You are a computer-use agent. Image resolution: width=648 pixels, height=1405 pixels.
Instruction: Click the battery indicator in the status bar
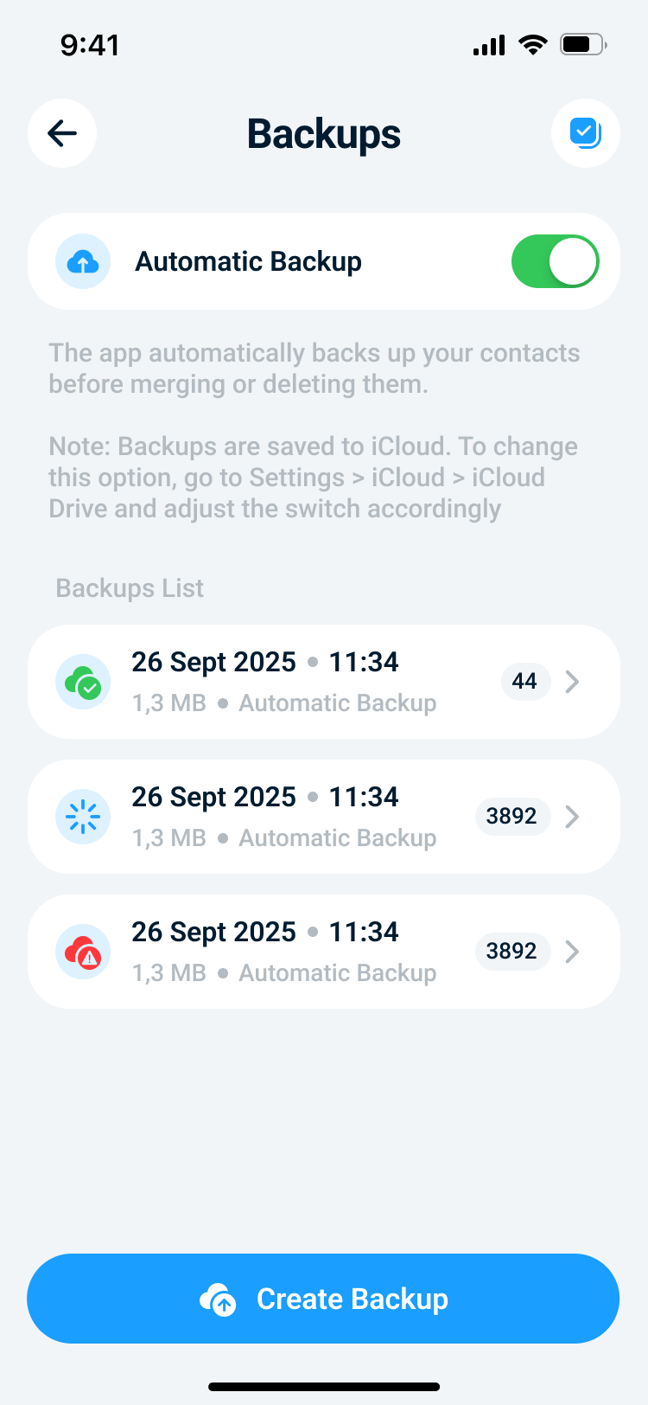(583, 45)
